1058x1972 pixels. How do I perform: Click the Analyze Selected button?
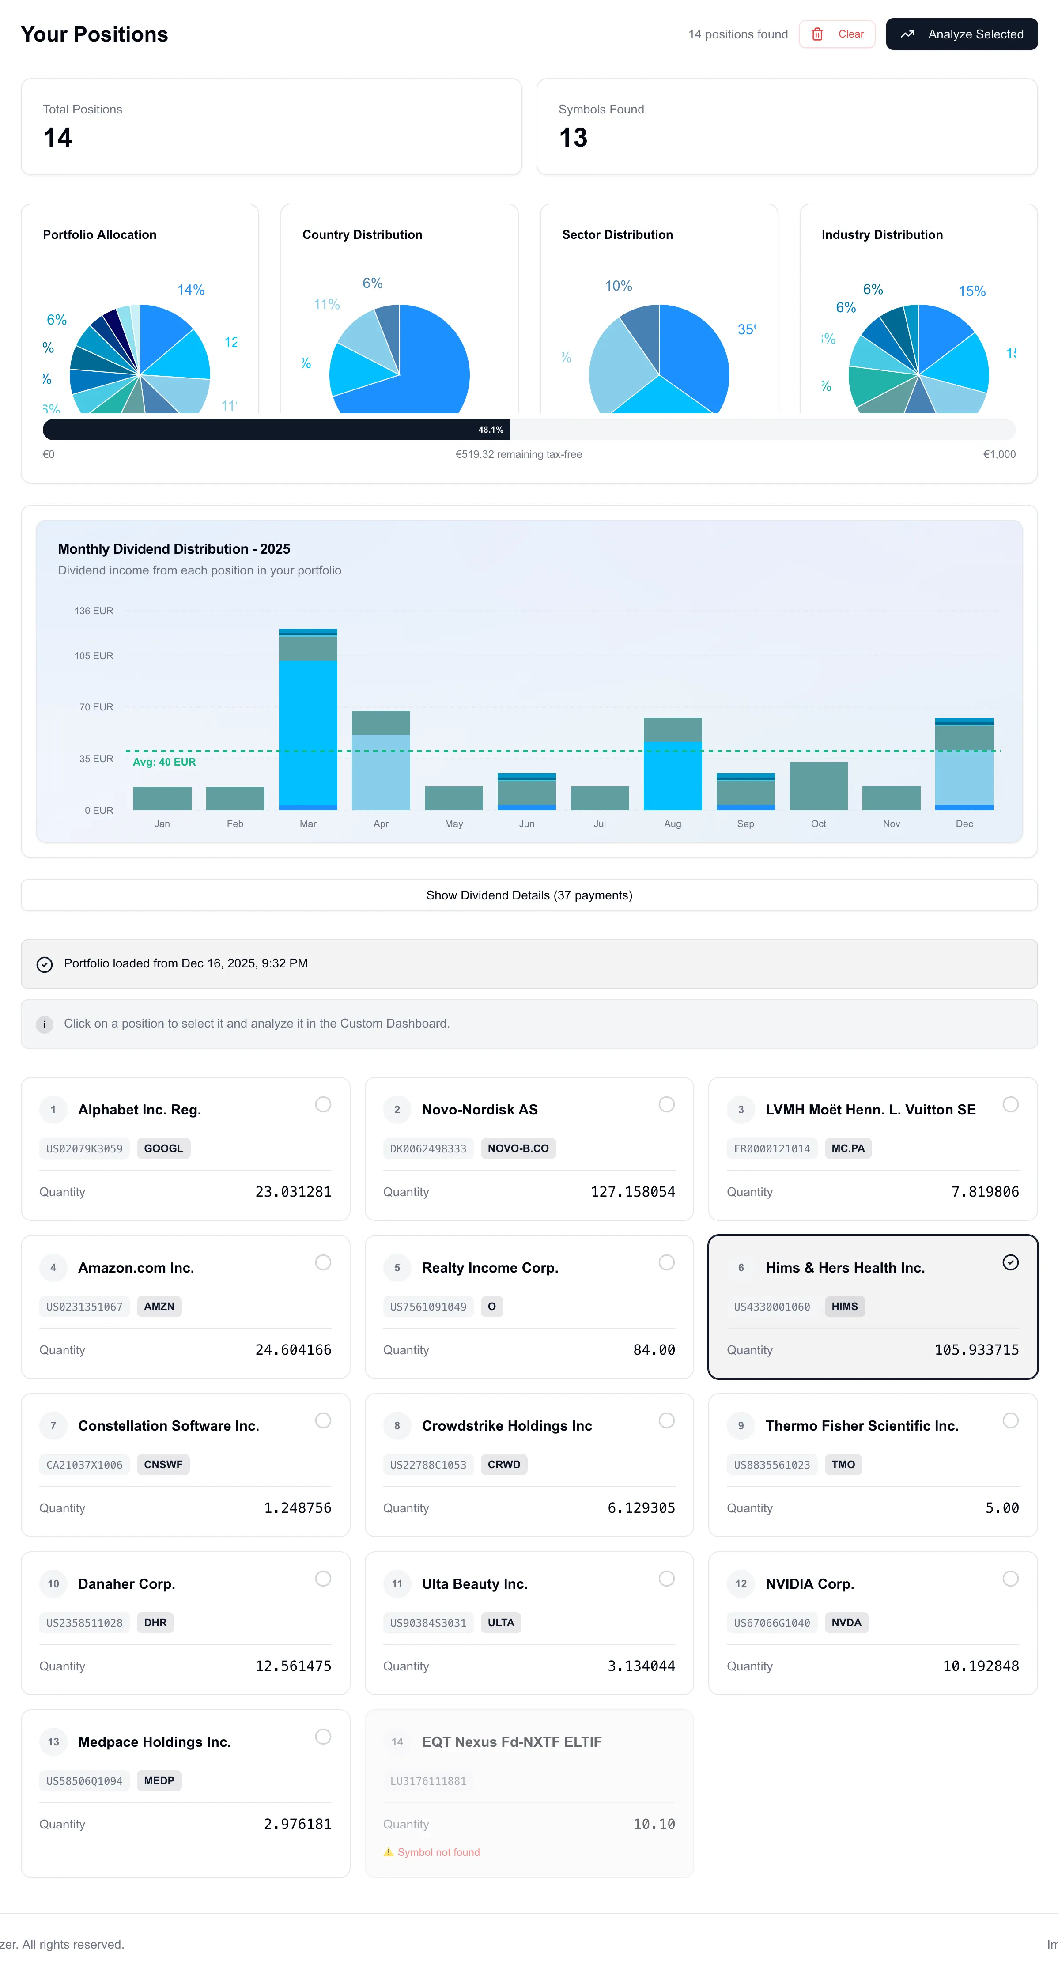[x=962, y=34]
